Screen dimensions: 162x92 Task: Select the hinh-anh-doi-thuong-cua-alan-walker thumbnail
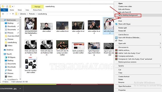[x=62, y=45]
